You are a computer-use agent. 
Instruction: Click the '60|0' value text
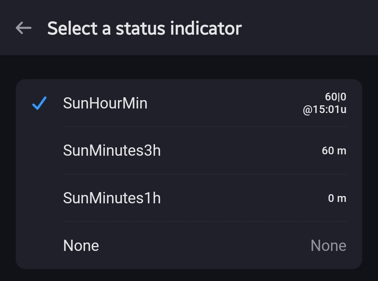[x=335, y=97]
